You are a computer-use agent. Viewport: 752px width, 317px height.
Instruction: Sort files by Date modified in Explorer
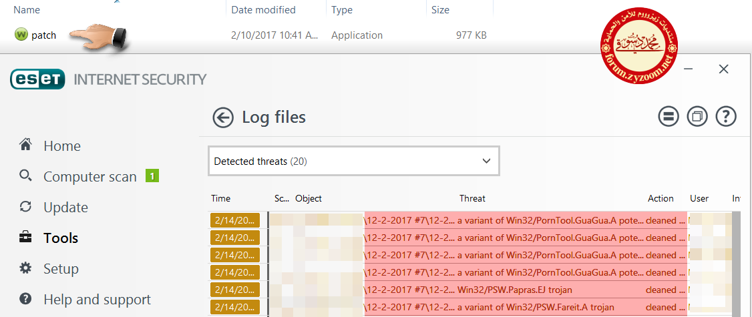click(x=263, y=9)
